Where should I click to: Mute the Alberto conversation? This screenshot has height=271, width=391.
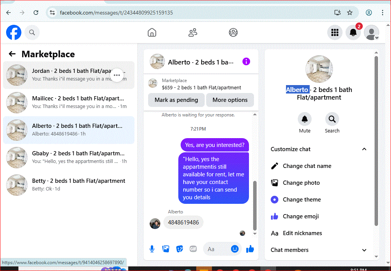(305, 123)
